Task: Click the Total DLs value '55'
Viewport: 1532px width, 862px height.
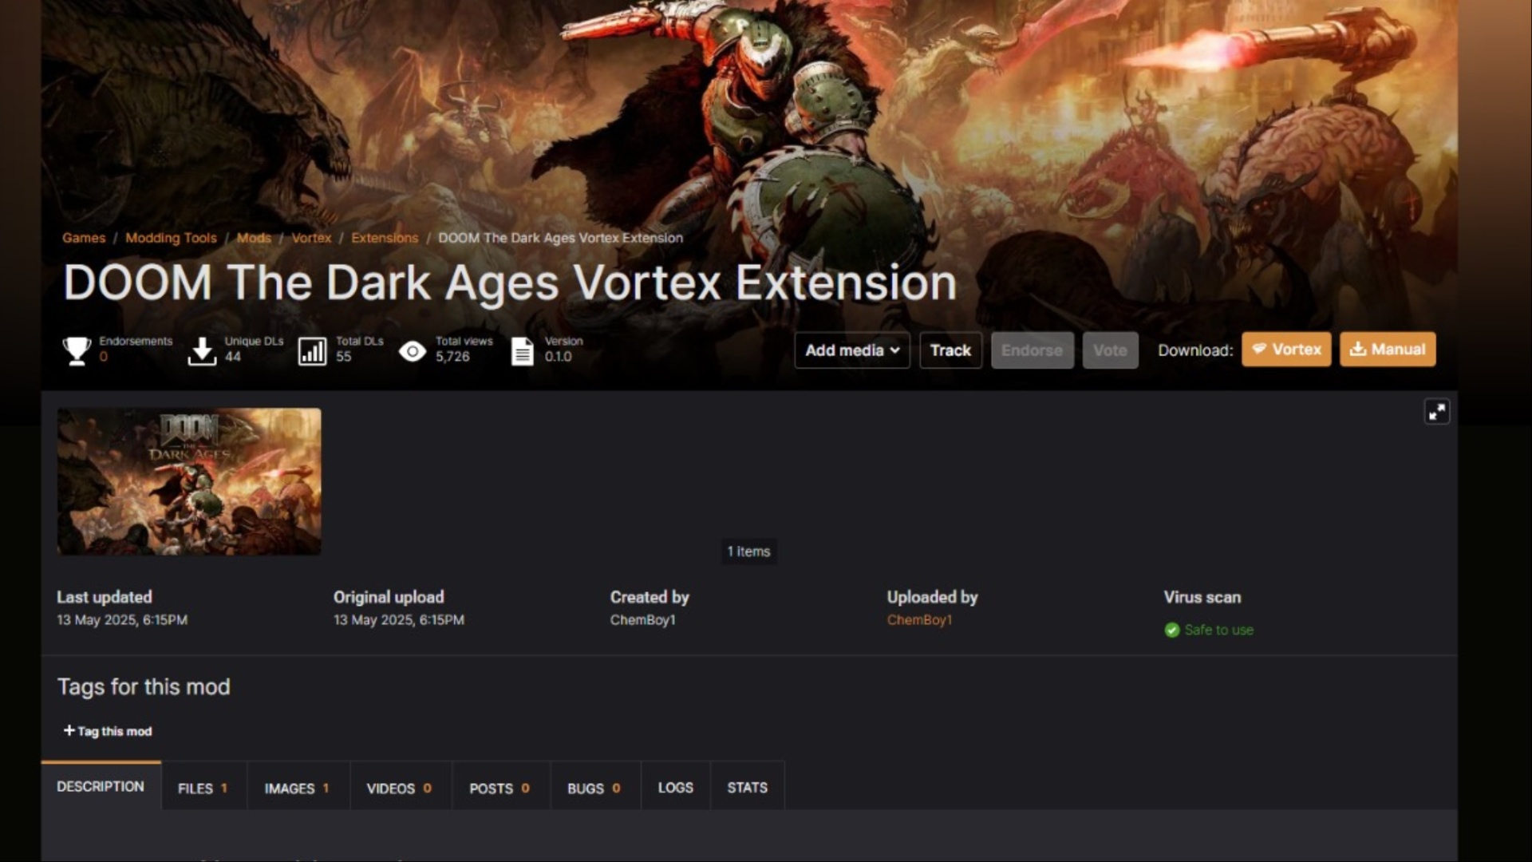Action: (343, 357)
